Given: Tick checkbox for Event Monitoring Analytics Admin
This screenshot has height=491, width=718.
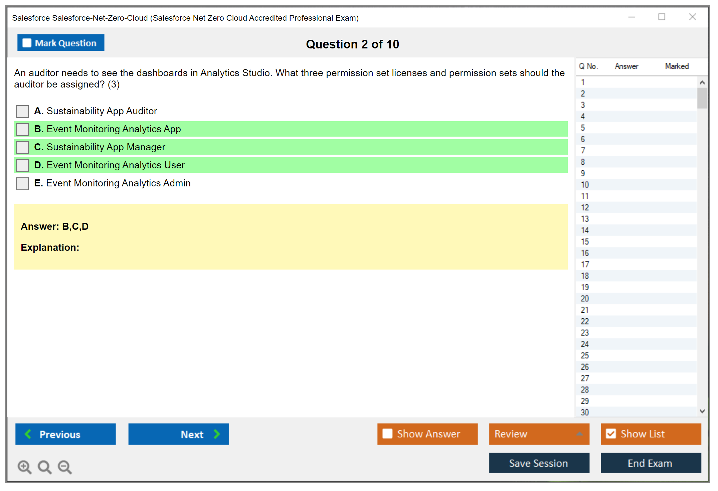Looking at the screenshot, I should pos(22,183).
